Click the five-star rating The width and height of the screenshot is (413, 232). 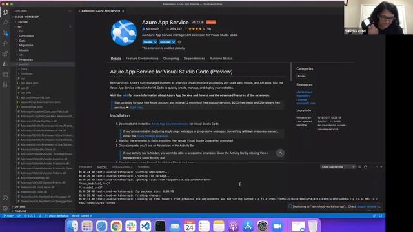pos(200,29)
